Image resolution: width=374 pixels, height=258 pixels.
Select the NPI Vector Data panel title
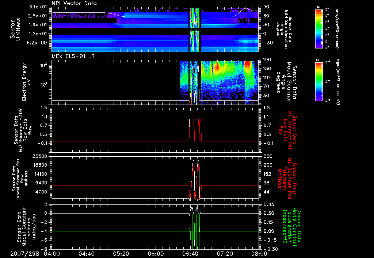coord(74,3)
